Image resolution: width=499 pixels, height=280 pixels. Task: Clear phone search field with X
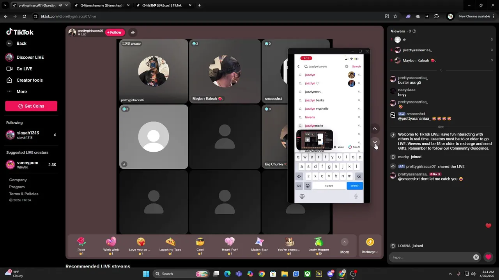pos(347,66)
